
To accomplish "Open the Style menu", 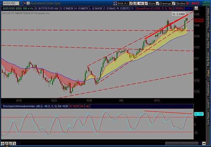I will tap(150, 3).
